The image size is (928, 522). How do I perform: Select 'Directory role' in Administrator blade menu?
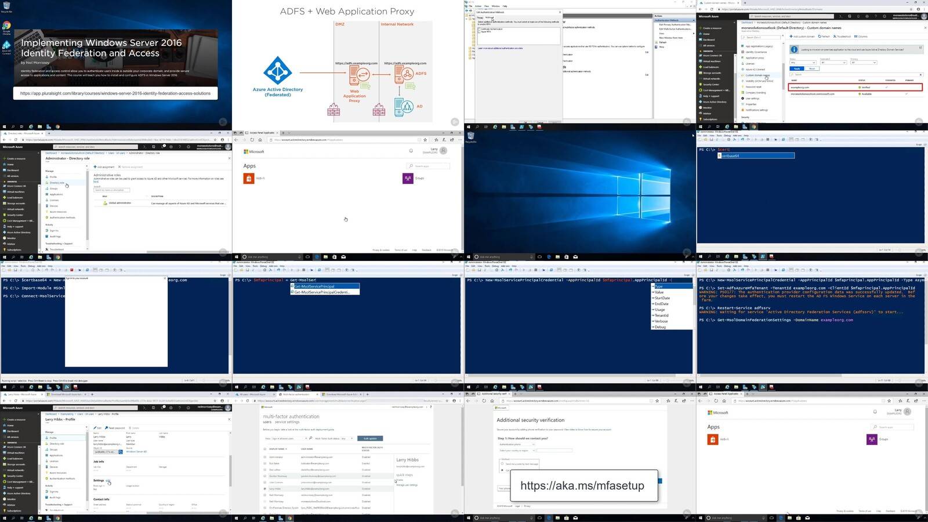point(57,183)
